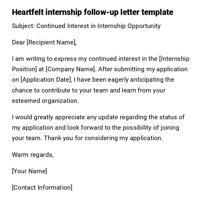
Task: Click the Subject line text
Action: coord(86,26)
